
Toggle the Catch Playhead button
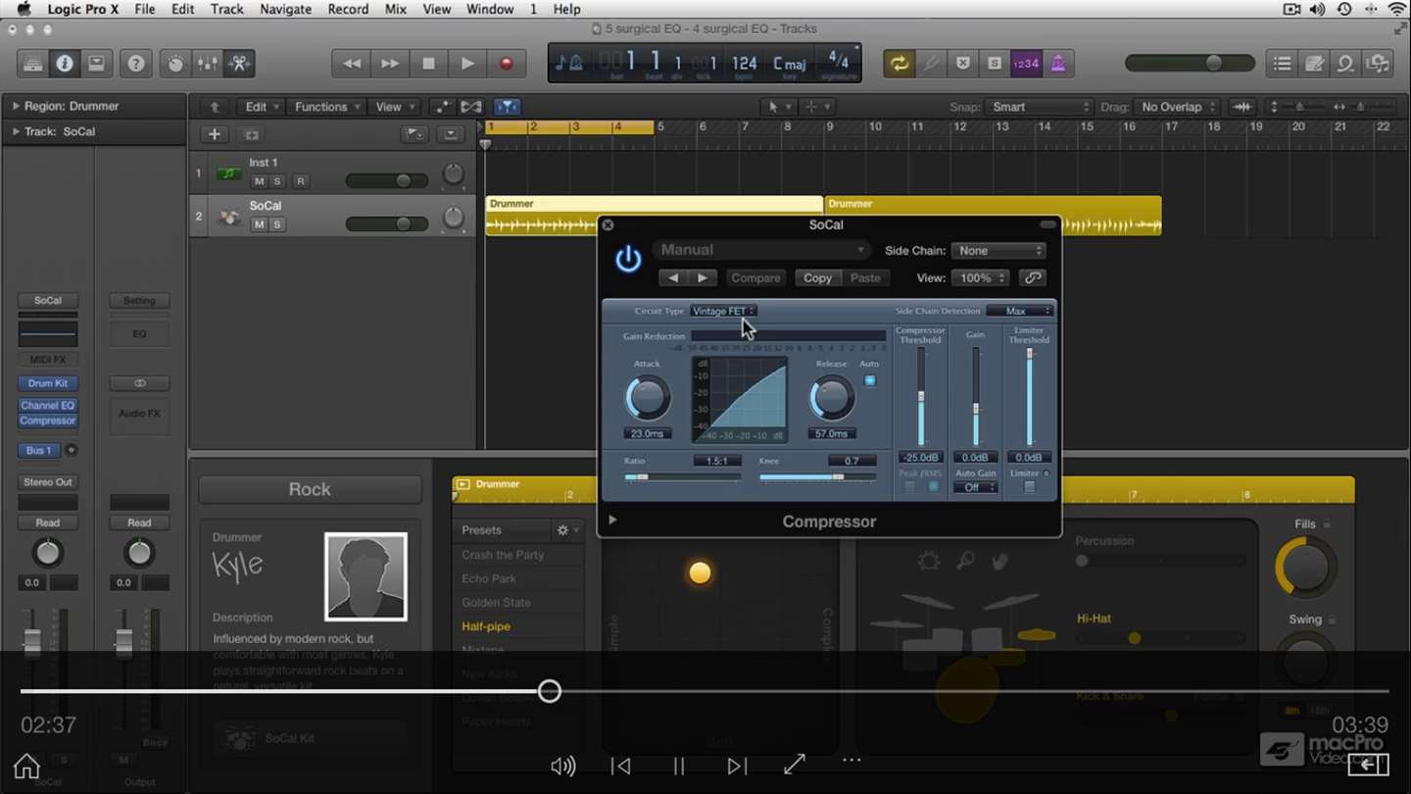point(506,107)
